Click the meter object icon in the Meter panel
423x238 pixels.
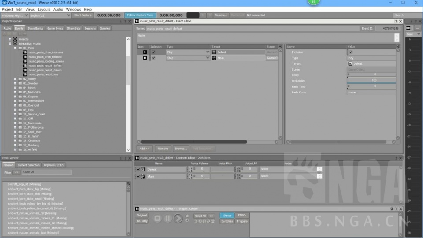tap(408, 28)
